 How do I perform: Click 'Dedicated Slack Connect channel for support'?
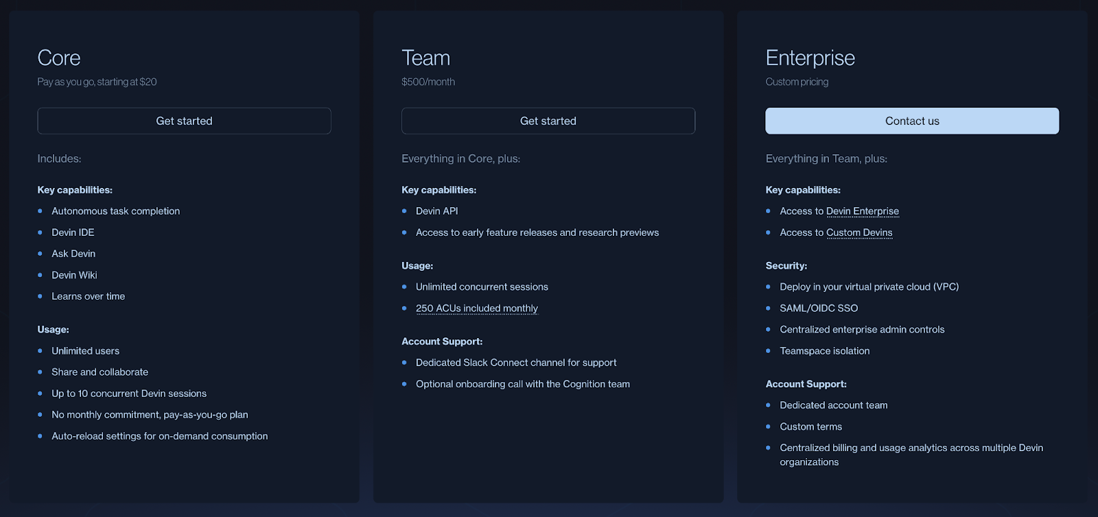tap(516, 363)
